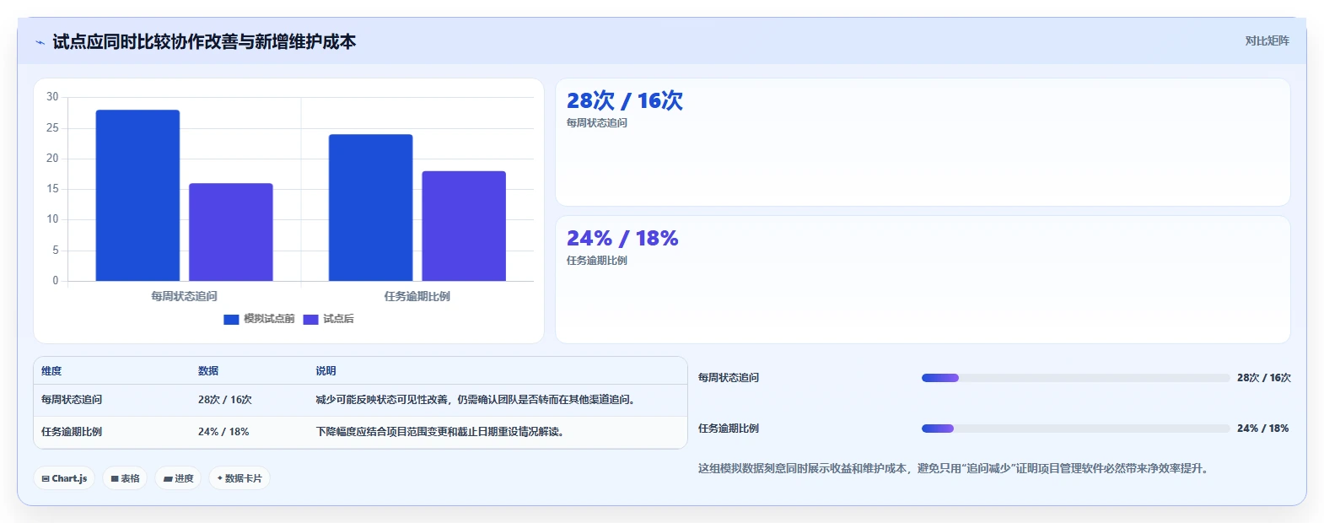Image resolution: width=1324 pixels, height=523 pixels.
Task: Click the footnote starting with 这组模拟数据
Action: [955, 468]
